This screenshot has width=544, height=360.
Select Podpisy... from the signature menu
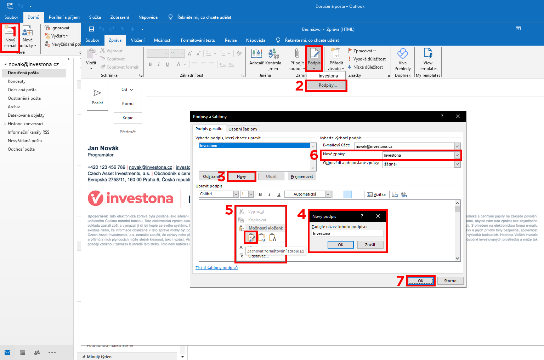pos(327,85)
